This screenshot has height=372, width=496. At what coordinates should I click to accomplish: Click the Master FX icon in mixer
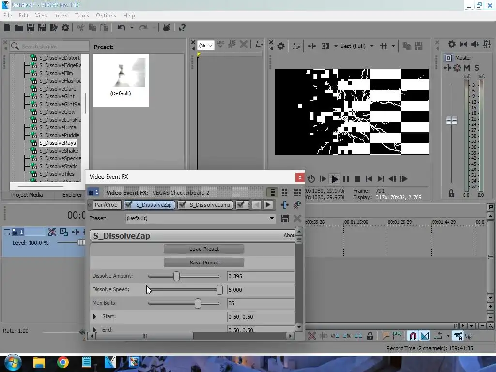pos(448,68)
